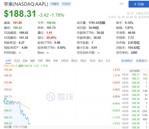
Task: Click the trade row with volume 1302
Action: [134, 111]
